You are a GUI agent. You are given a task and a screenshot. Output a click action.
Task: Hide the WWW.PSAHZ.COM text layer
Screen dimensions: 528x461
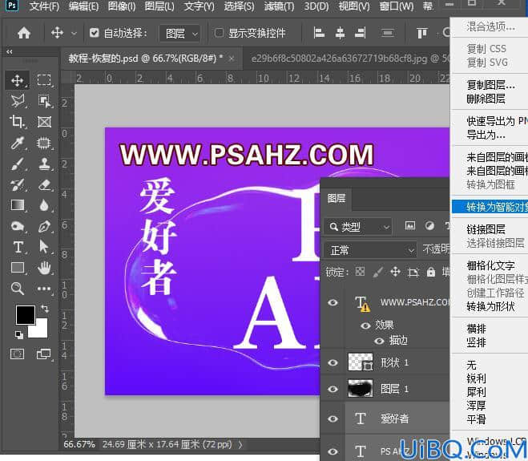(333, 302)
